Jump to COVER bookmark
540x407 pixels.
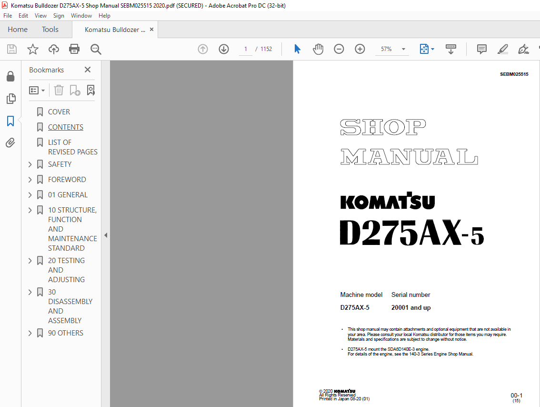click(x=59, y=112)
